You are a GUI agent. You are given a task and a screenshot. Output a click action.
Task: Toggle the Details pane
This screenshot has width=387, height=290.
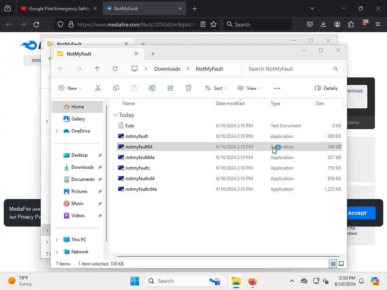(326, 88)
